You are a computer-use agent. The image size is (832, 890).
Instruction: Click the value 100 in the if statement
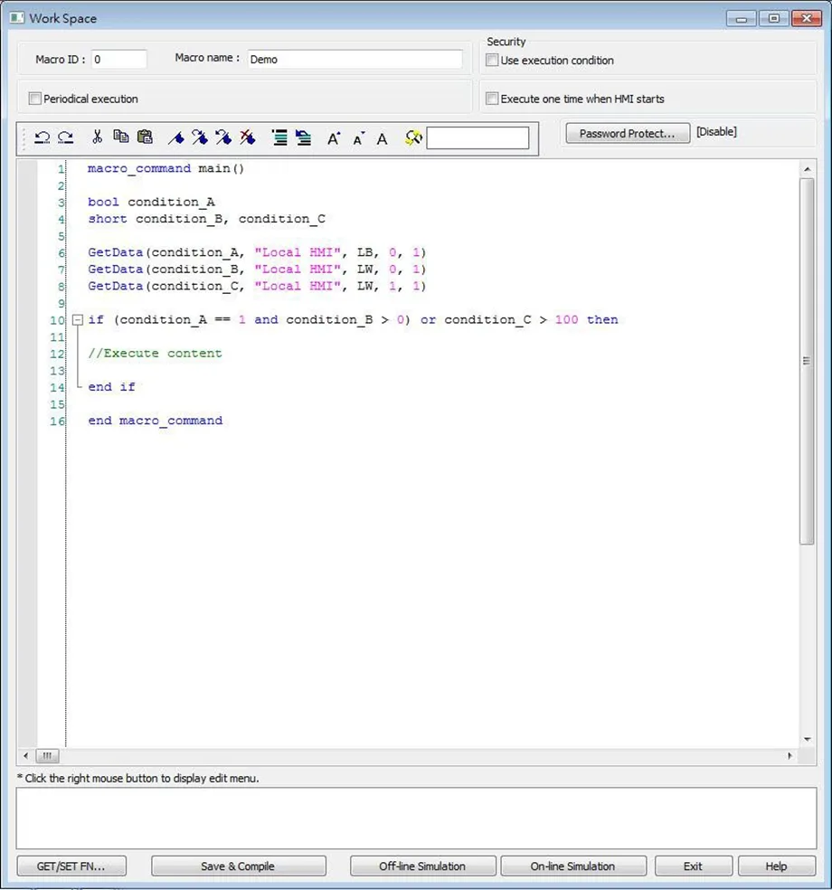tap(566, 319)
